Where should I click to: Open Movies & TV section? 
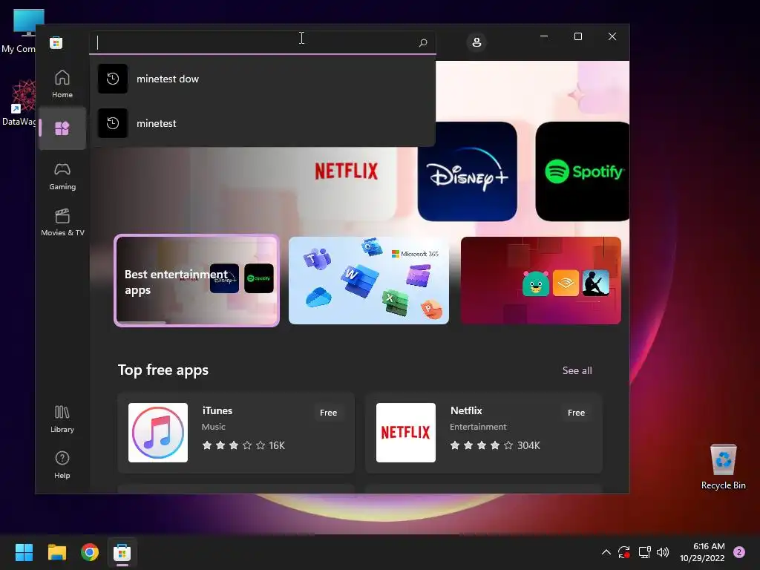pyautogui.click(x=62, y=222)
